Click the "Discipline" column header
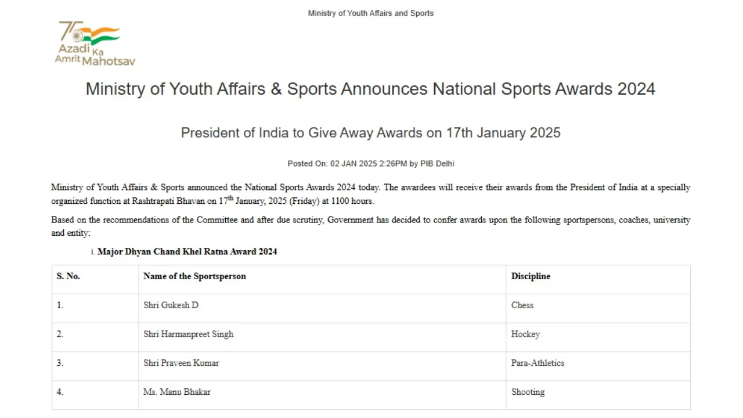The image size is (743, 418). click(x=531, y=276)
